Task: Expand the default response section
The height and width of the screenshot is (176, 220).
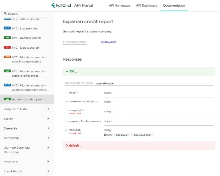Action: click(139, 145)
